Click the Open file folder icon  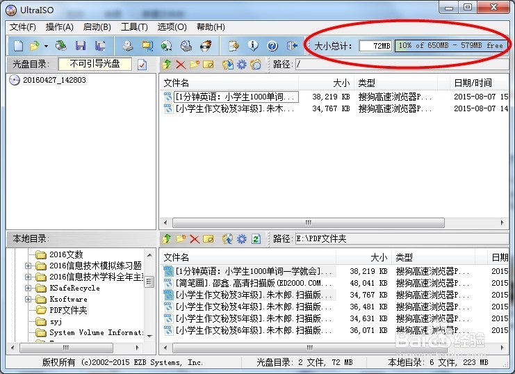(x=34, y=46)
